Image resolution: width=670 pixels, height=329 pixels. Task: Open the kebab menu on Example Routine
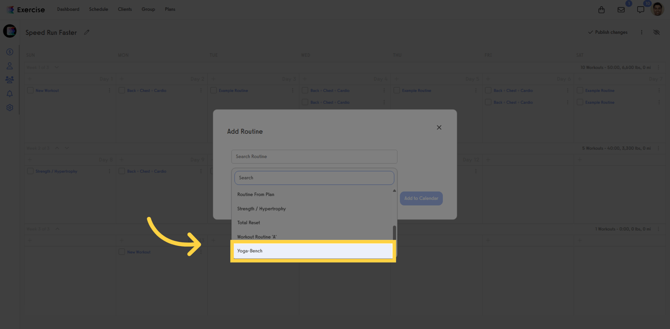pos(291,90)
